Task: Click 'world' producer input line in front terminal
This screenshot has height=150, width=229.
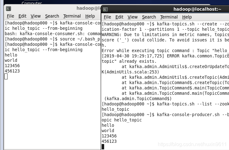Action: (108, 131)
